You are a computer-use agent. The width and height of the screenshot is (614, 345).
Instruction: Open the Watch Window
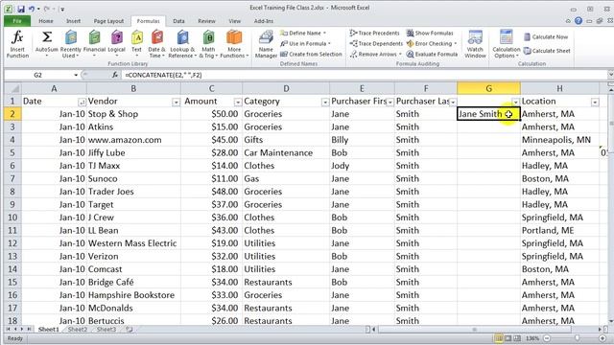475,45
